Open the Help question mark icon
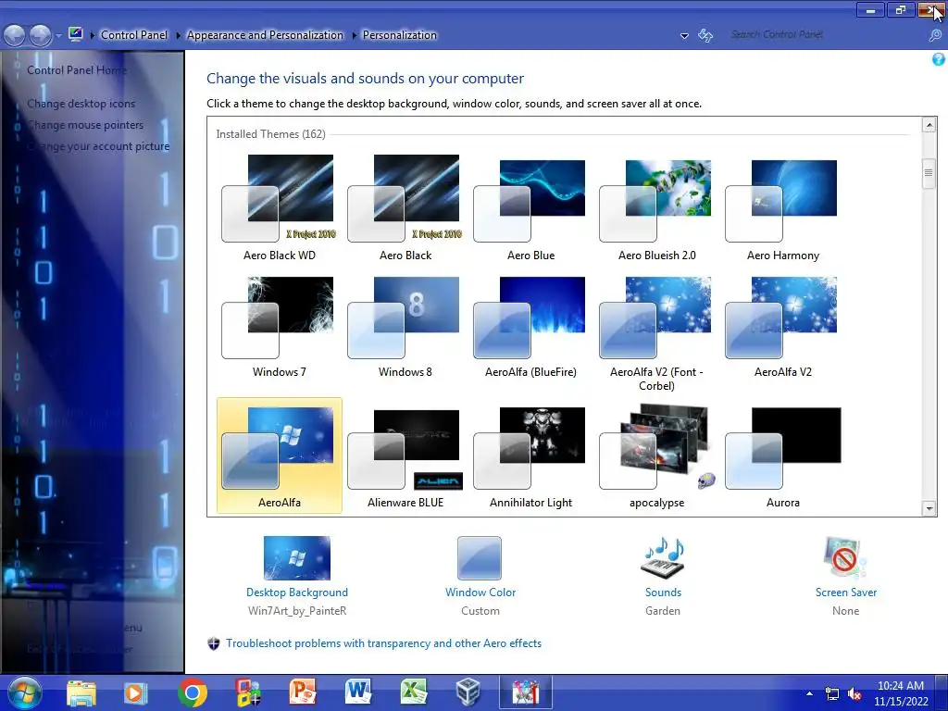The height and width of the screenshot is (711, 948). (939, 59)
